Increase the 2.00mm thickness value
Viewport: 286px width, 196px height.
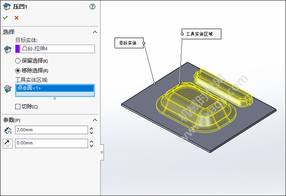click(x=92, y=128)
